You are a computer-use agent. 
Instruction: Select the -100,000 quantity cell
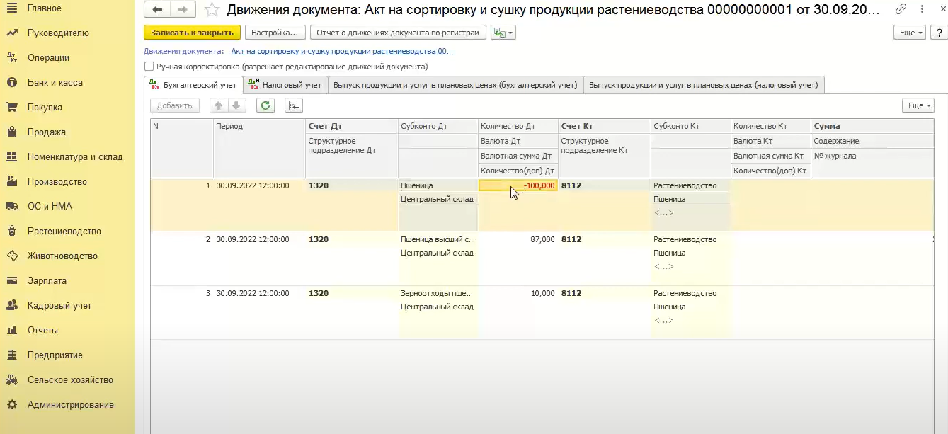[x=518, y=185]
